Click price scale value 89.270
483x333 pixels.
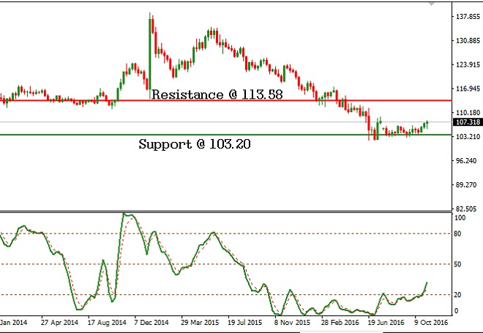[x=468, y=185]
